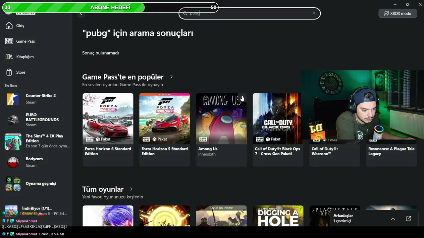The width and height of the screenshot is (424, 238).
Task: Launch Counter-Strike 2 from recent list
Action: pyautogui.click(x=36, y=99)
